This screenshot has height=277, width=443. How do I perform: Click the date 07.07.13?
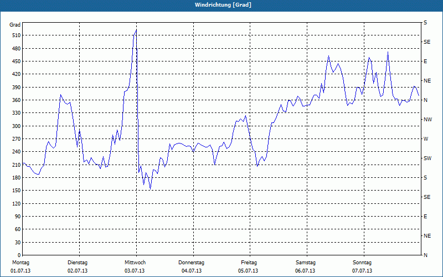pos(362,271)
